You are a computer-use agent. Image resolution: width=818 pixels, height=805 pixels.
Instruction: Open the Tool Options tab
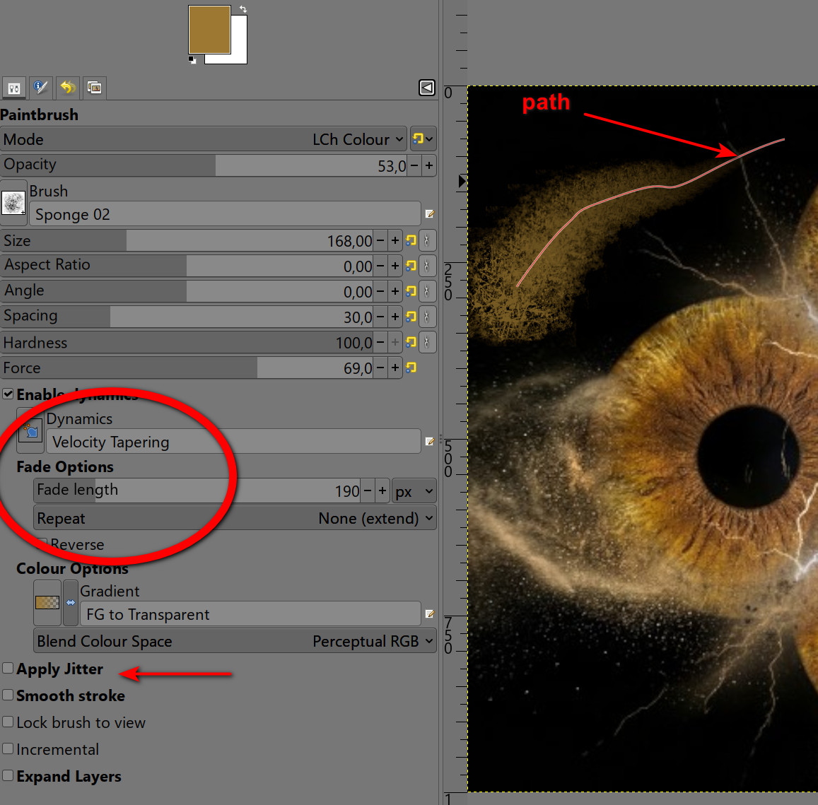pyautogui.click(x=13, y=88)
